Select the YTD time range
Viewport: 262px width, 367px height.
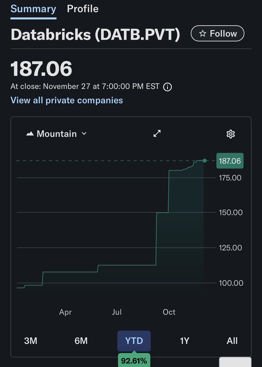pos(134,341)
